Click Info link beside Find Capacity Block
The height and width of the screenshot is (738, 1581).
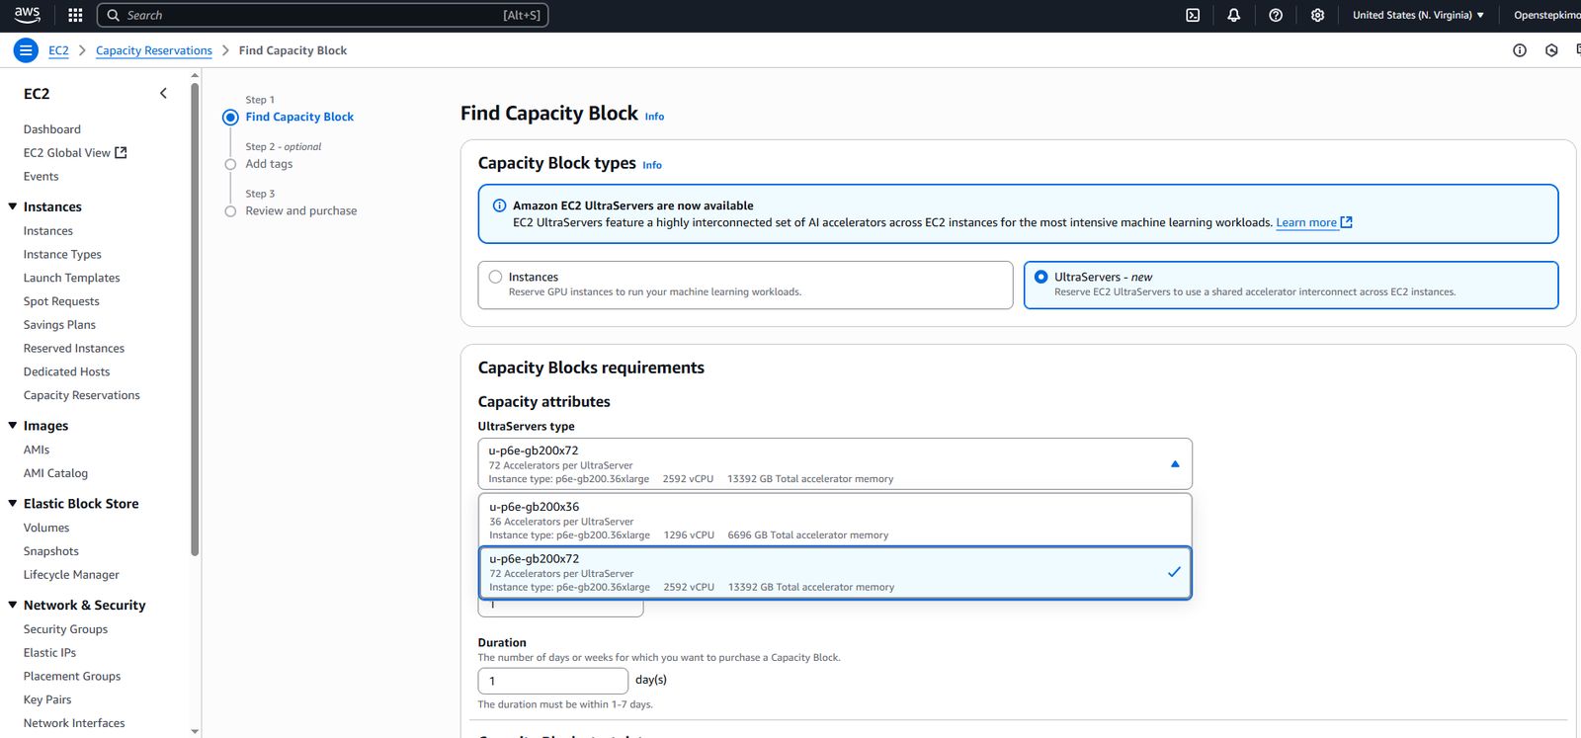pos(654,117)
